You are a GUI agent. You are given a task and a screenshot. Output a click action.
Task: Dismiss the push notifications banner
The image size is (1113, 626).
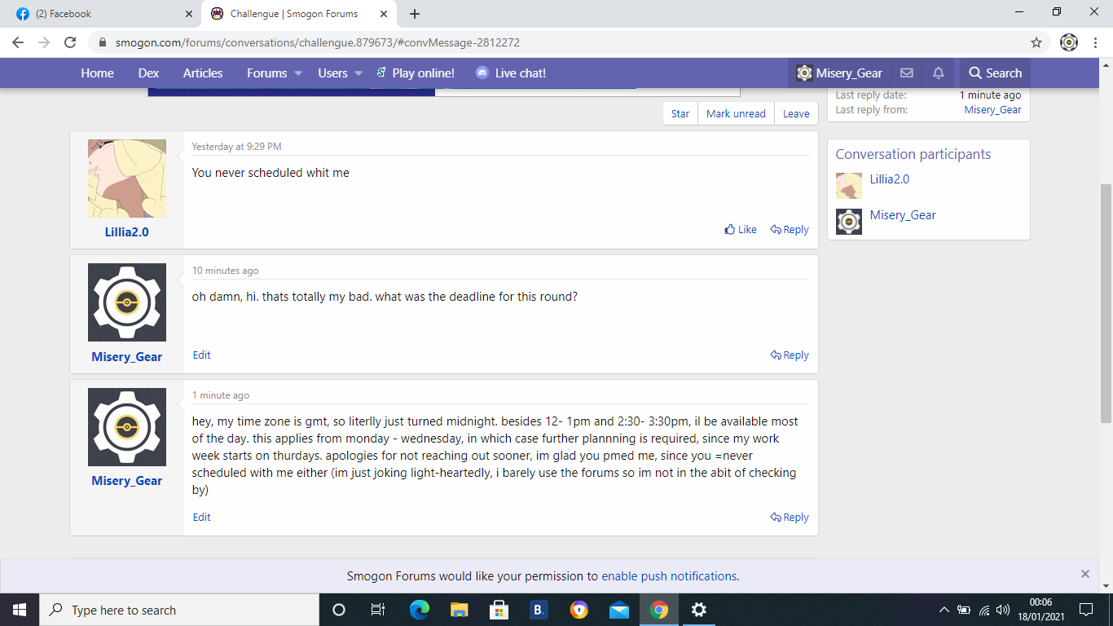[x=1085, y=574]
